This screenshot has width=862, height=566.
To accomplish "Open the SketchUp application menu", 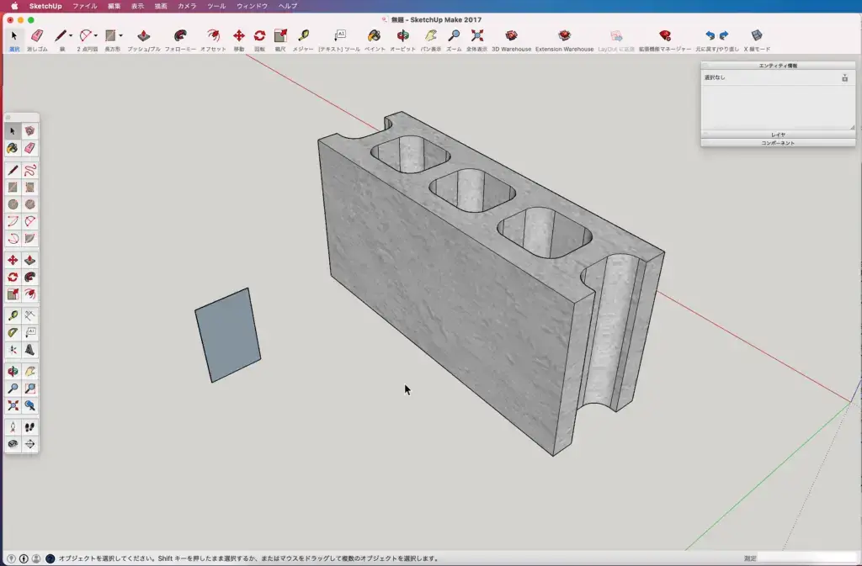I will 45,6.
